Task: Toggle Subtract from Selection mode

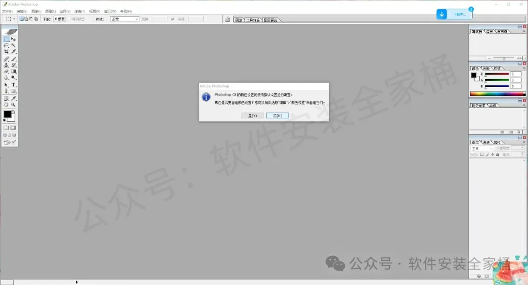Action: (x=31, y=19)
